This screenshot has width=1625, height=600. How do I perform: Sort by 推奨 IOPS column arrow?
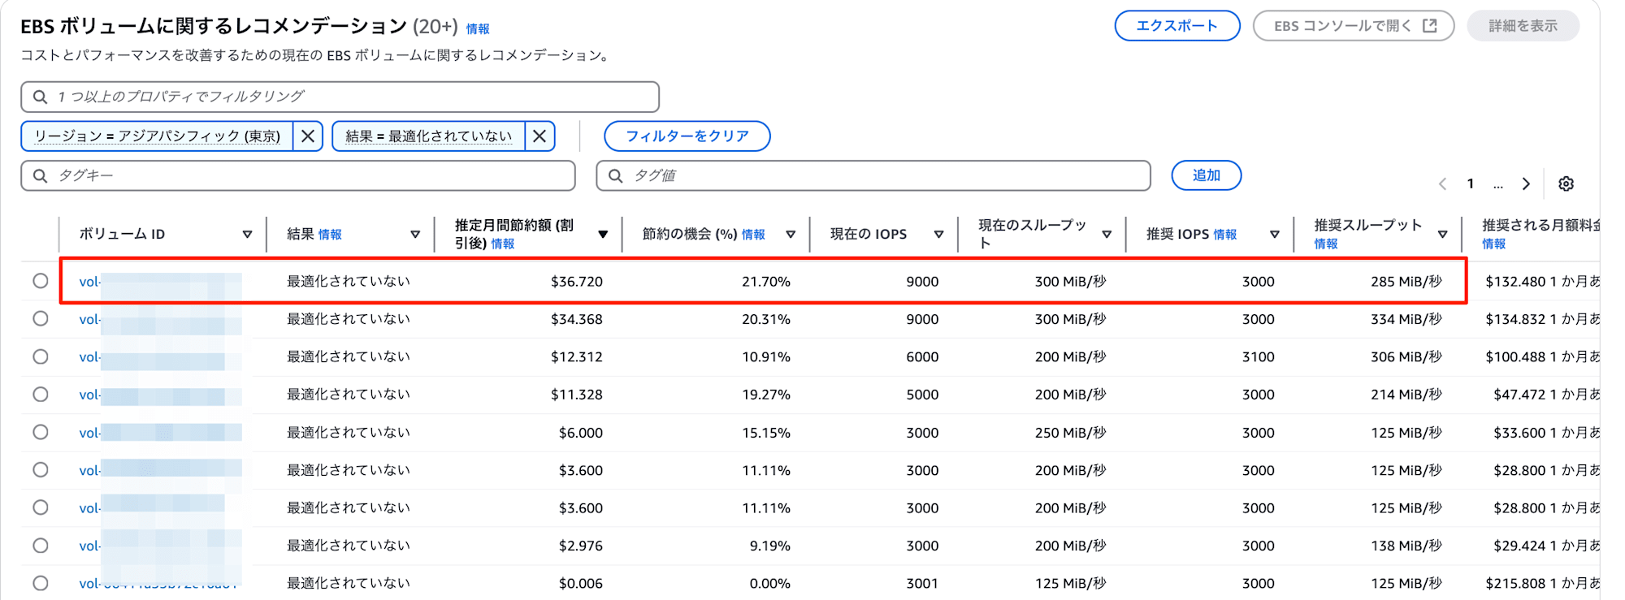(1275, 235)
